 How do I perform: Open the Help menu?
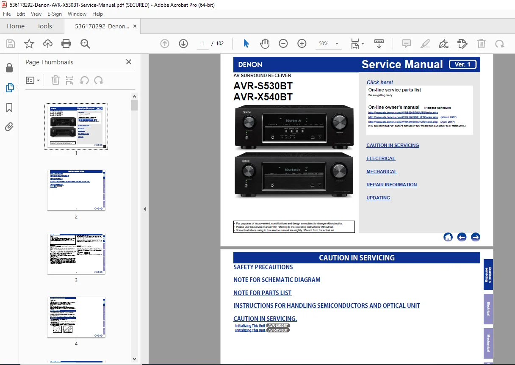[x=97, y=14]
